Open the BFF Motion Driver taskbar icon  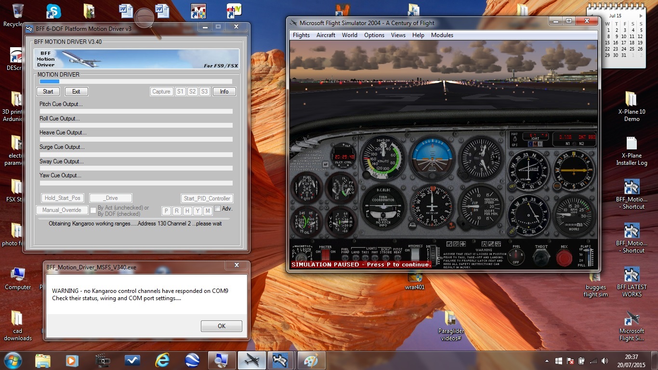pyautogui.click(x=281, y=360)
